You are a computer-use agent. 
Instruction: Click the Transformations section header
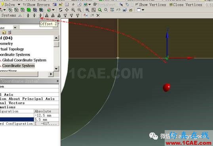point(29,107)
